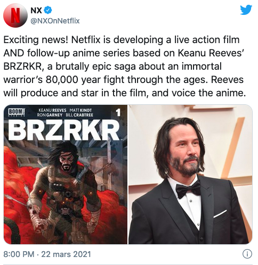
Task: Click the Netflix N profile avatar
Action: point(15,15)
